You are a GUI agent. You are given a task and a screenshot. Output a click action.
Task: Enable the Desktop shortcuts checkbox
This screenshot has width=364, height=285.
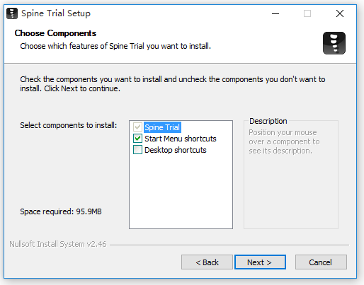137,150
